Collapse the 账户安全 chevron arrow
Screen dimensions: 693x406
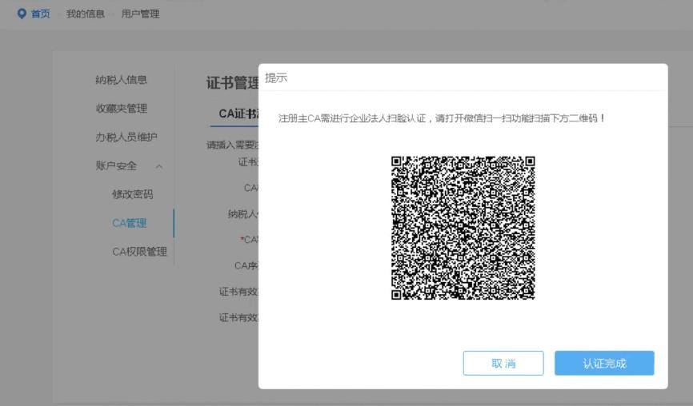point(159,166)
